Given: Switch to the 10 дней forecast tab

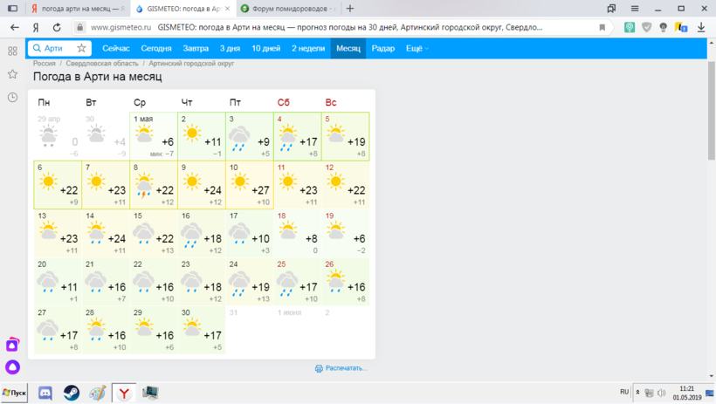Looking at the screenshot, I should (266, 48).
